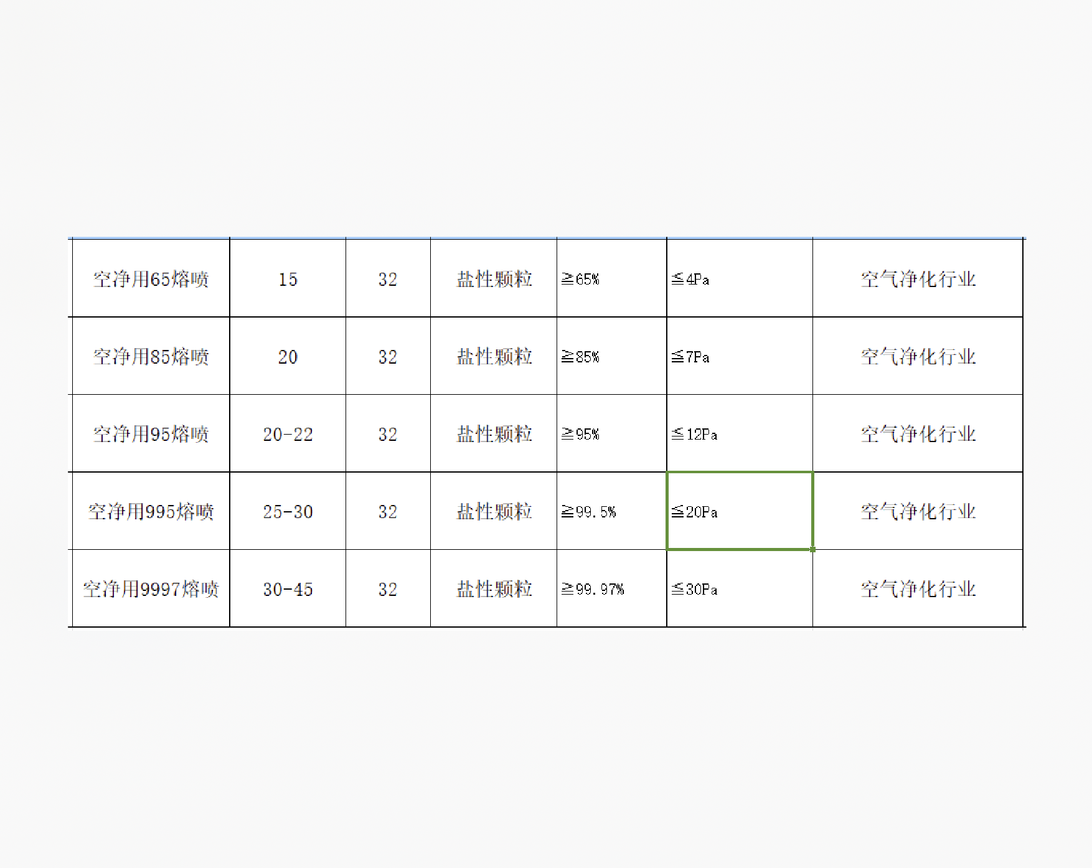Select the 20 cell in 空净用85熔喷 row

pos(288,356)
